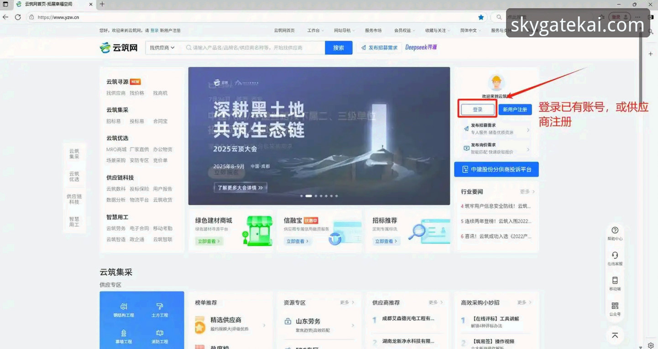This screenshot has height=349, width=658.
Task: Expand 更多 beside 供应商推荐
Action: [x=435, y=302]
